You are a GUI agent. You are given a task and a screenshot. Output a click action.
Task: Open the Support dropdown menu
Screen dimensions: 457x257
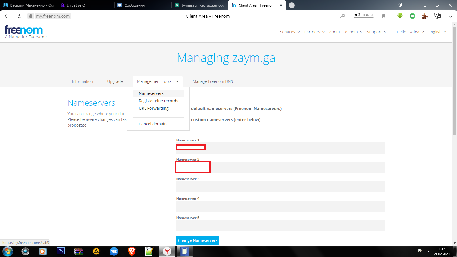376,32
